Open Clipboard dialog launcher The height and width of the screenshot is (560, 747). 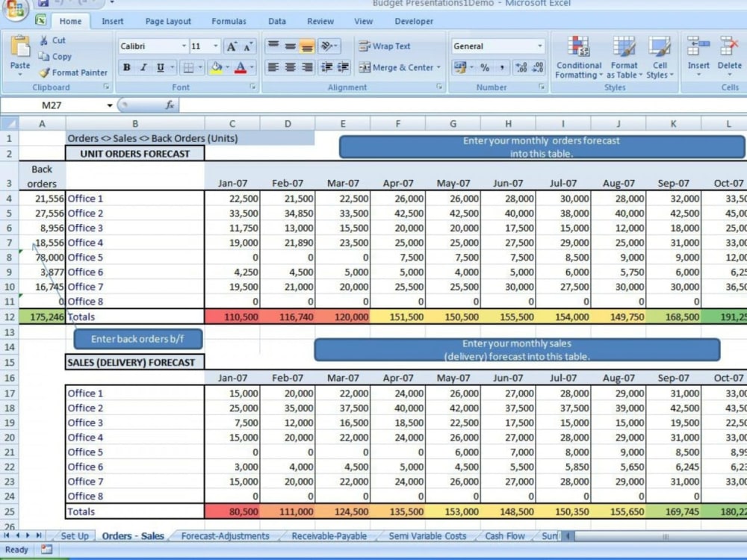(x=106, y=87)
